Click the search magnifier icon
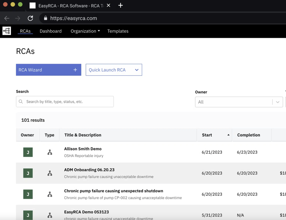Image resolution: width=286 pixels, height=220 pixels. pyautogui.click(x=21, y=102)
